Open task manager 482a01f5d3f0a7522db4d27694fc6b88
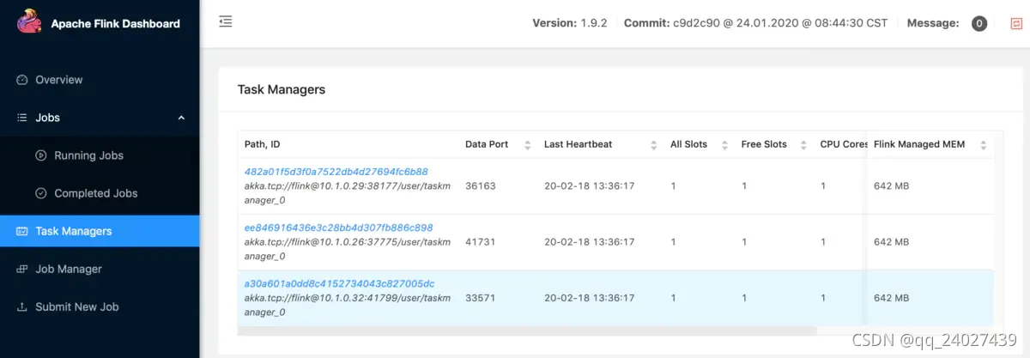Screen dimensions: 1030x358 [336, 172]
